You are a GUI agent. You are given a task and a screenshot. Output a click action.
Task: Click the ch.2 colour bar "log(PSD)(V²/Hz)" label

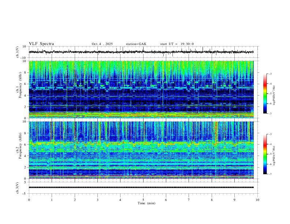pyautogui.click(x=274, y=156)
